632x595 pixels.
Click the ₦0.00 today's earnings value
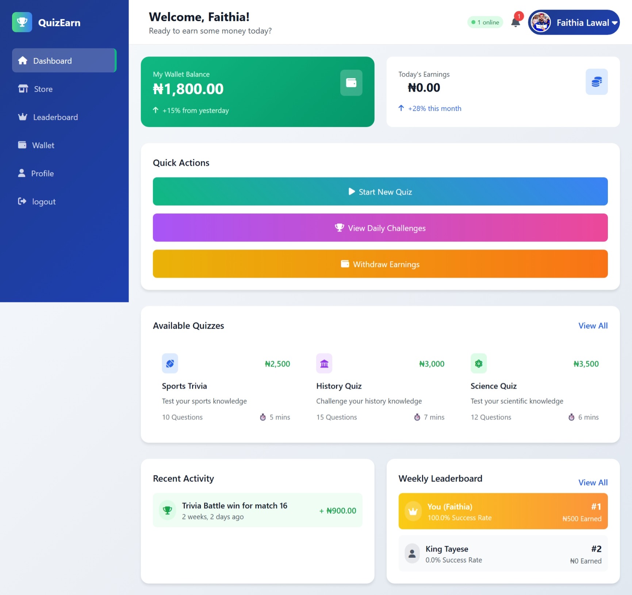(x=424, y=88)
